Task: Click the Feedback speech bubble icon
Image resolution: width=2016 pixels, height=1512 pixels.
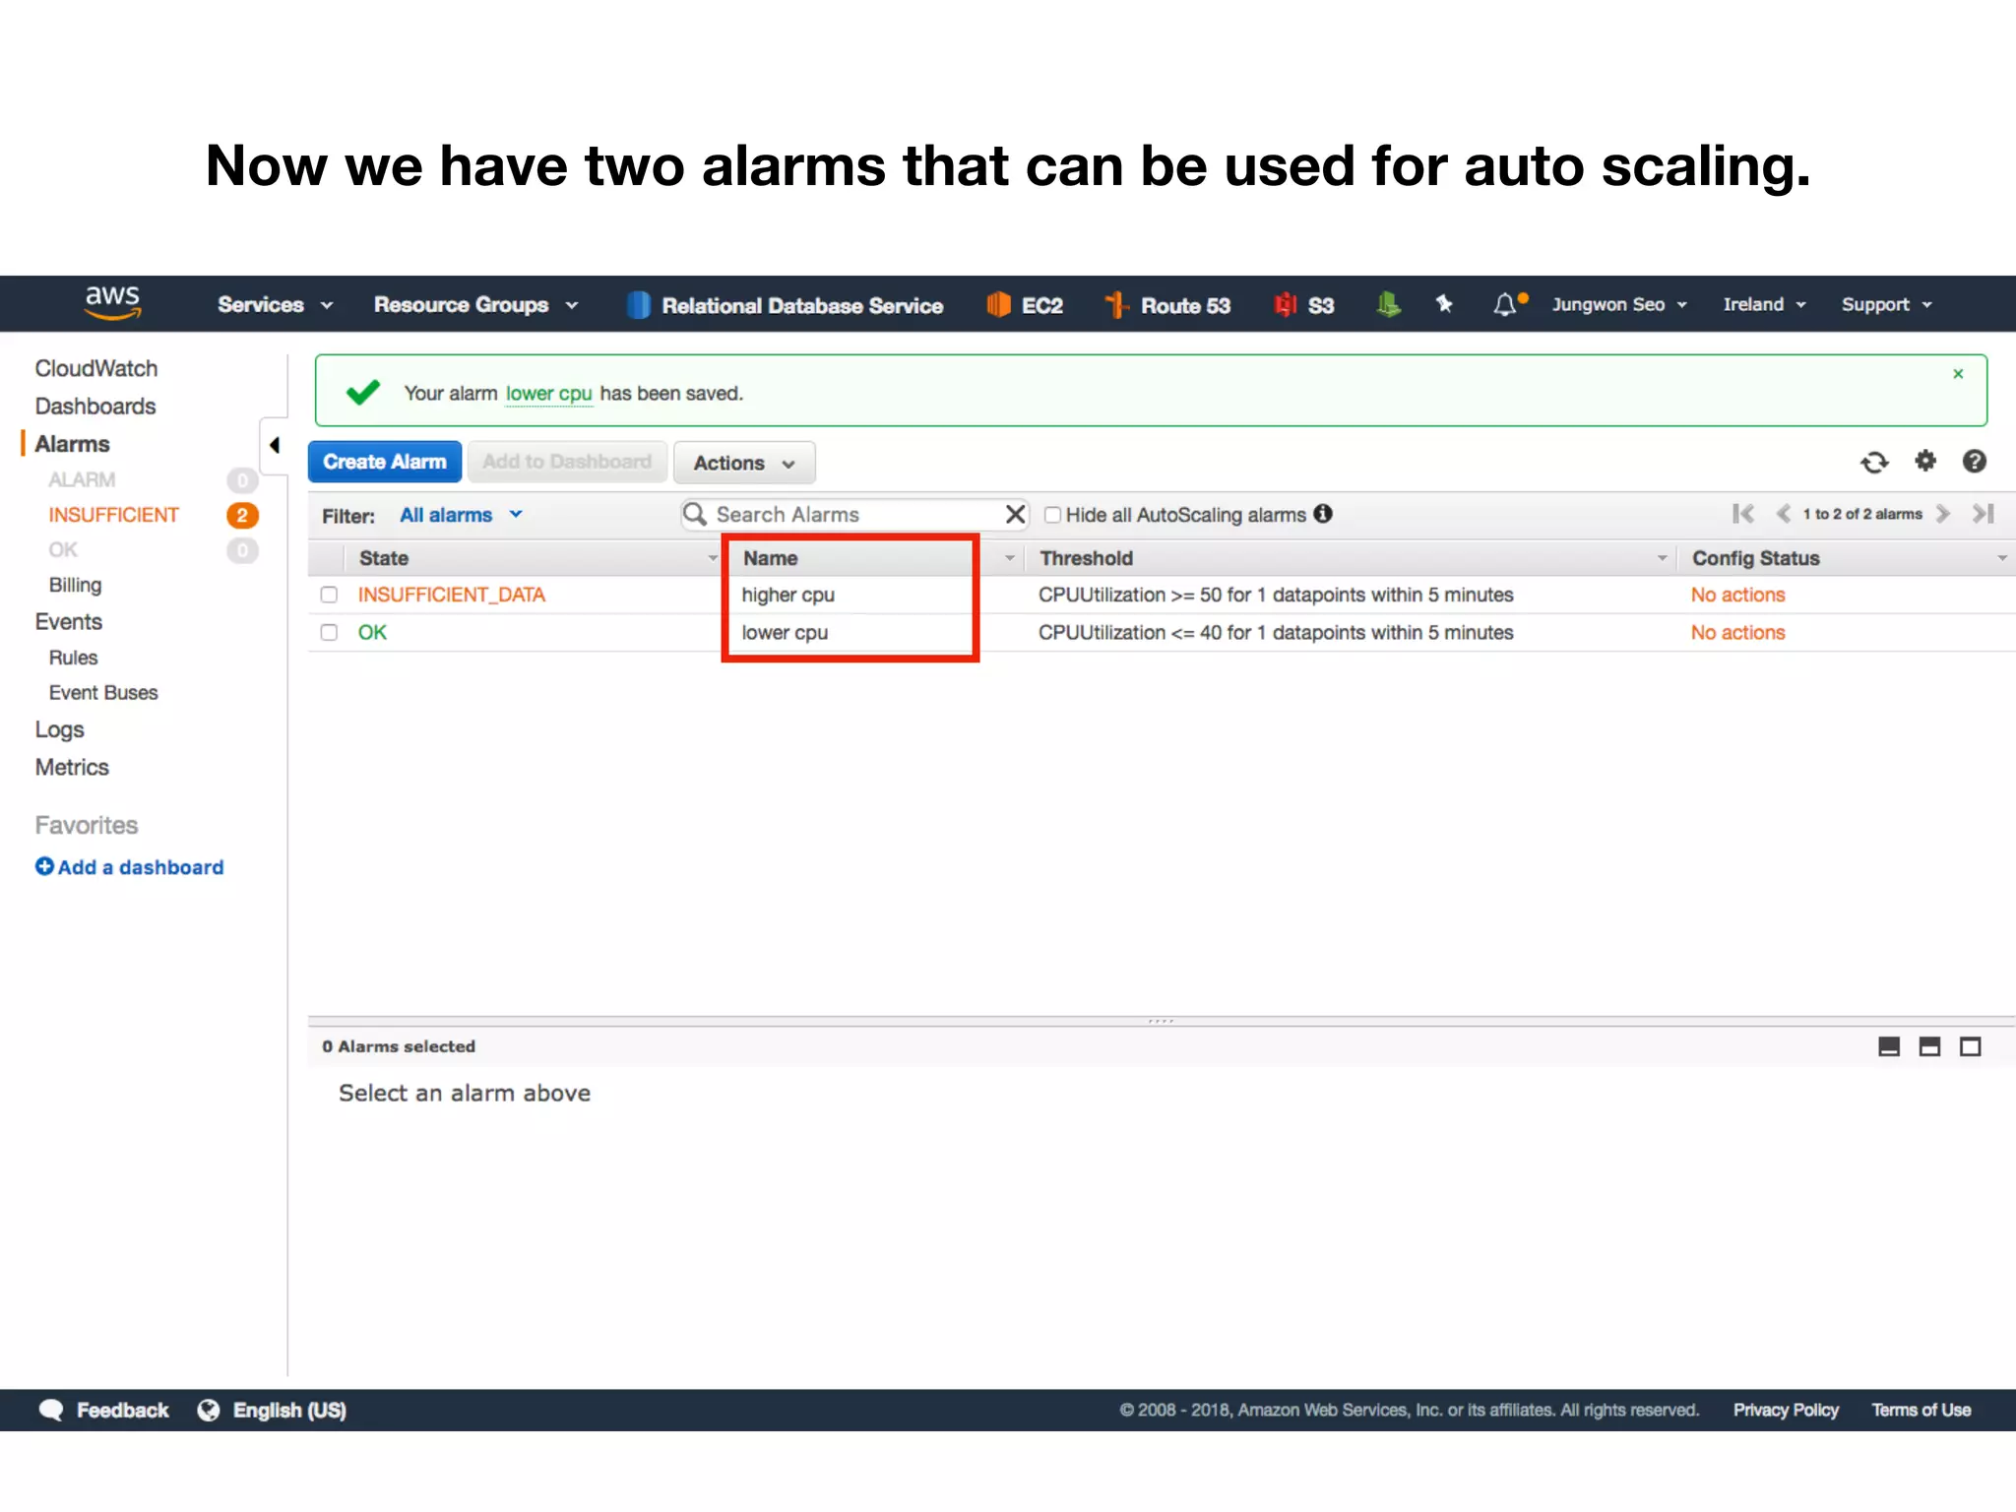Action: (51, 1411)
